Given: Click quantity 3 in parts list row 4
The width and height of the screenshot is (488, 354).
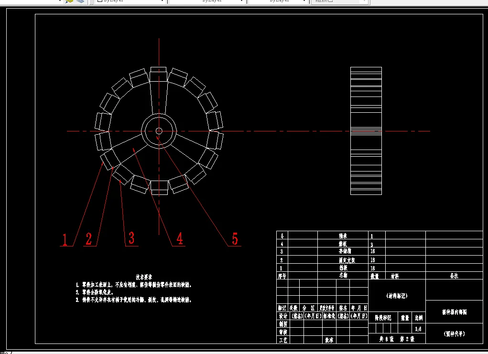Looking at the screenshot, I should tap(371, 245).
